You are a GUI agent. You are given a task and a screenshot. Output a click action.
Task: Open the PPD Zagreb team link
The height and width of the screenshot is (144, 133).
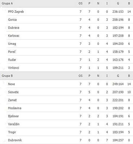(16, 12)
